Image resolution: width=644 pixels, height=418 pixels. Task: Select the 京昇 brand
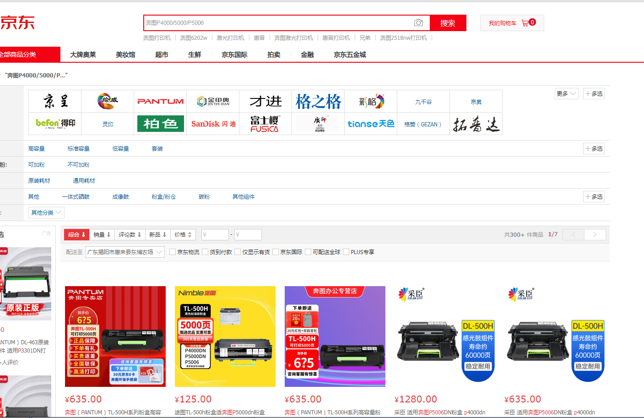pyautogui.click(x=476, y=102)
